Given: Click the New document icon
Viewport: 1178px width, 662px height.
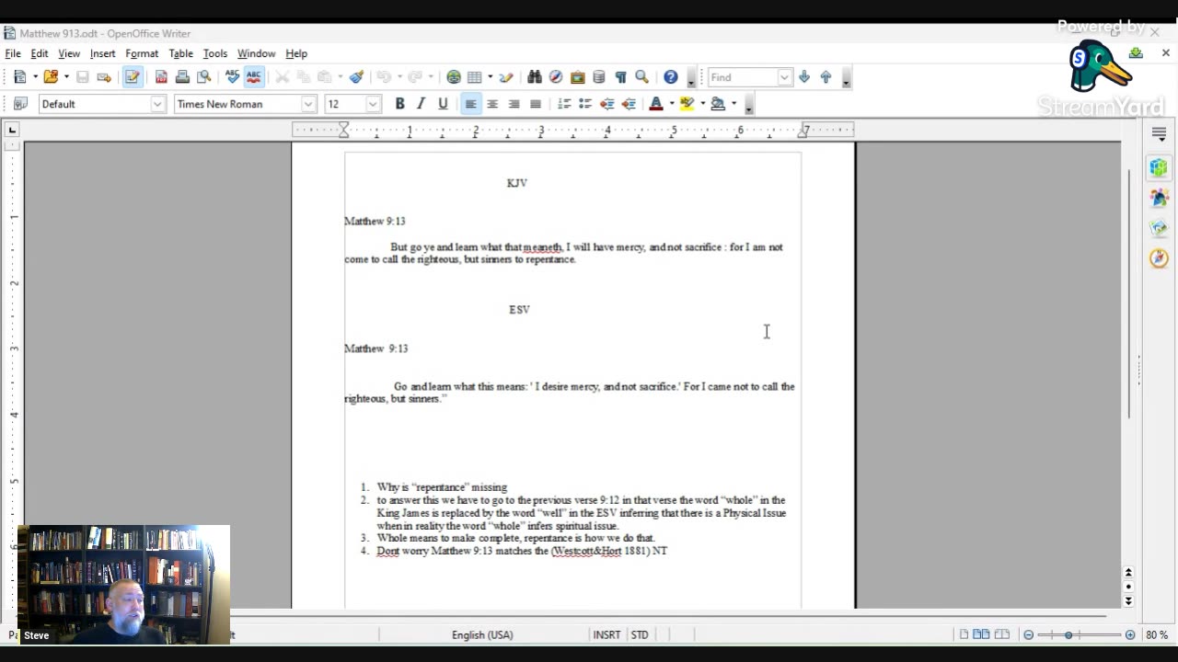Looking at the screenshot, I should (19, 77).
